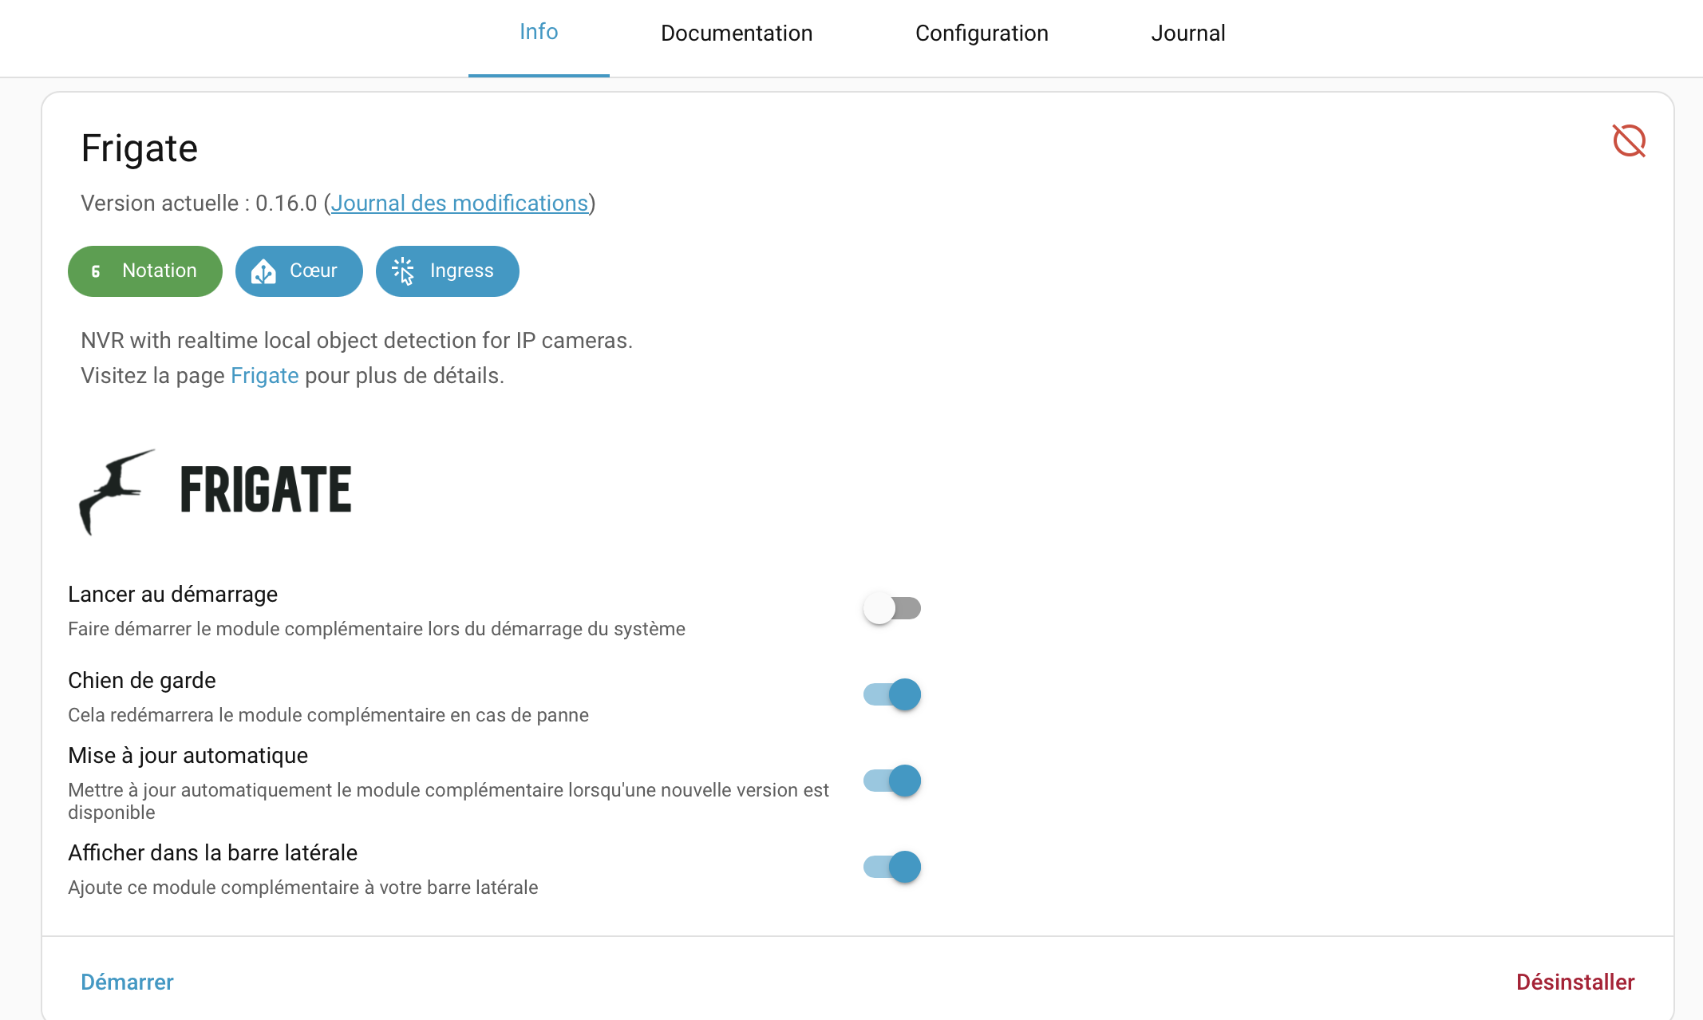Click the cursor icon in the Ingress chip
The width and height of the screenshot is (1703, 1020).
(x=404, y=271)
